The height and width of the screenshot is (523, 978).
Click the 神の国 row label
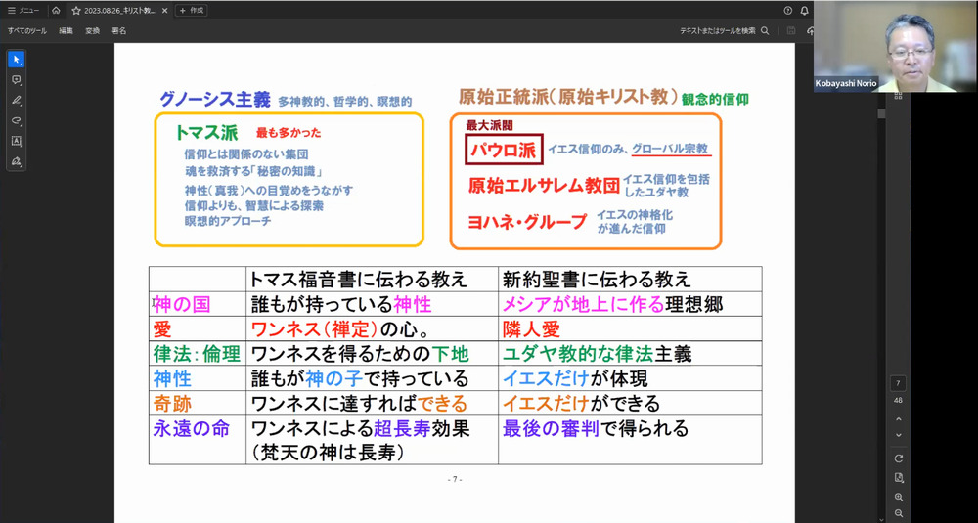(x=182, y=304)
